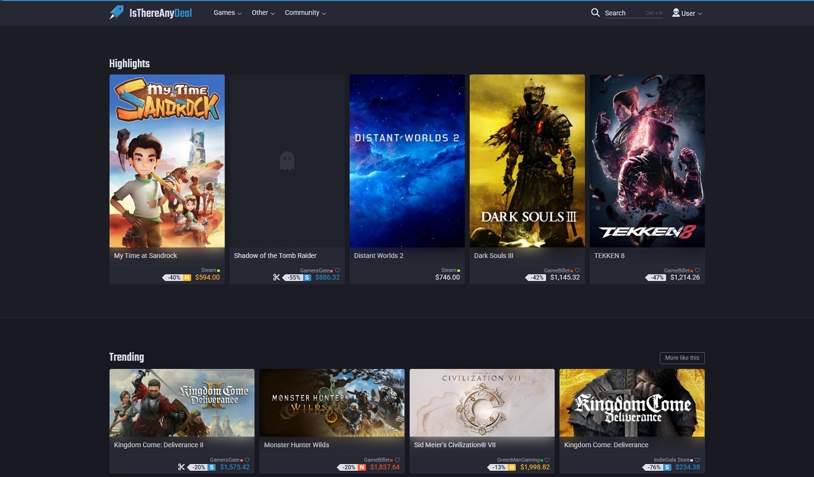Screen dimensions: 814x477
Task: Click the Kingdom Come: Deliverance II title link
Action: coord(159,445)
